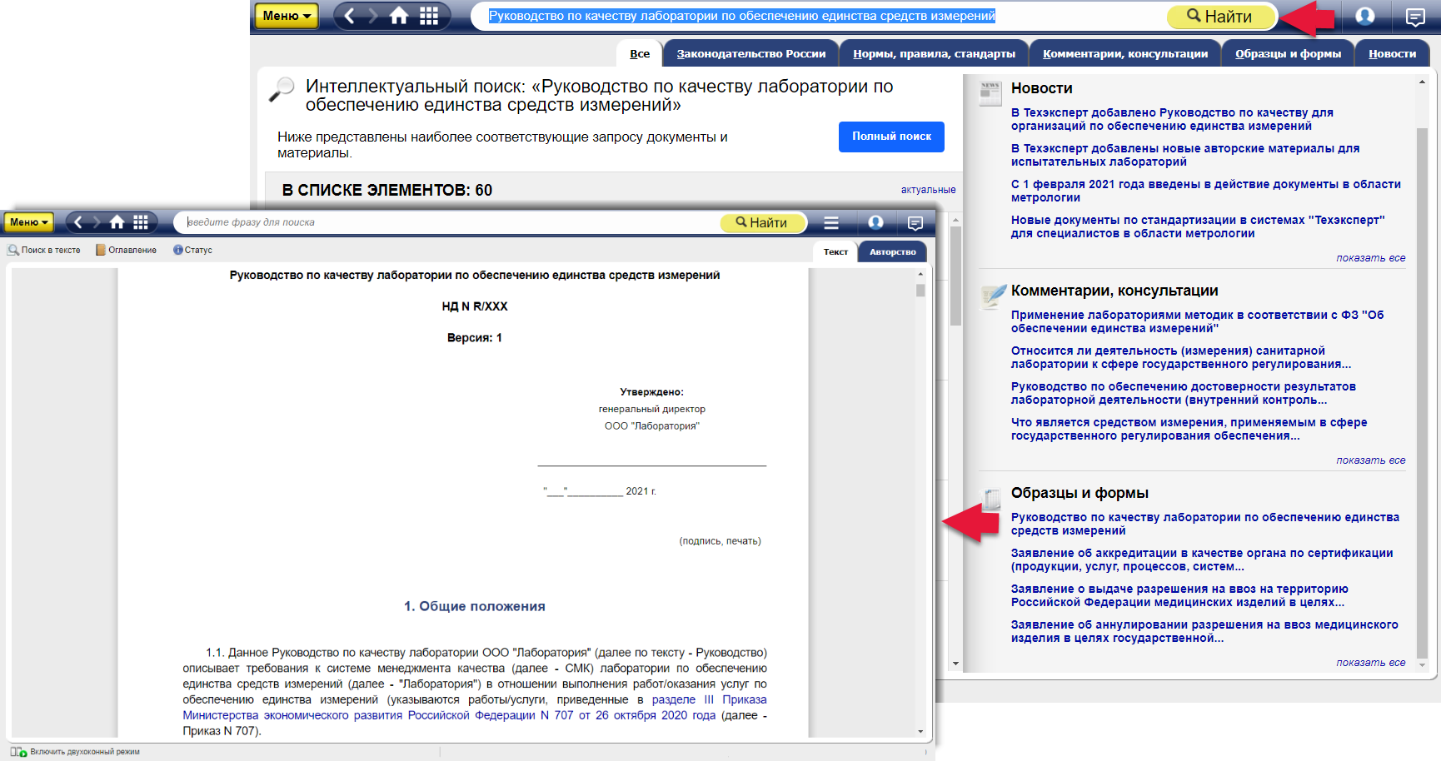Switch to the Новости tab
Viewport: 1441px width, 761px height.
point(1392,53)
